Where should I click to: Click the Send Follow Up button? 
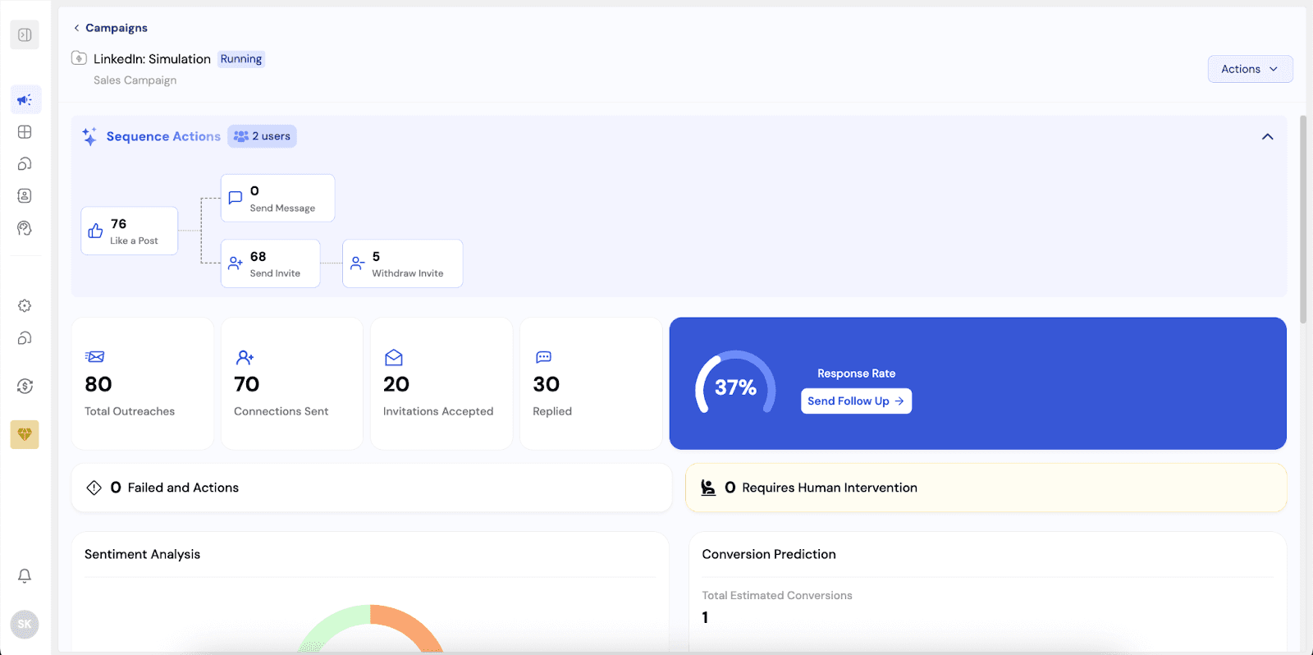click(x=856, y=401)
